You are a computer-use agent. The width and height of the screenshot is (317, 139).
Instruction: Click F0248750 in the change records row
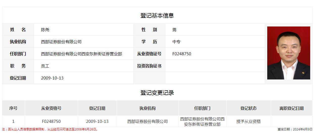51,121
